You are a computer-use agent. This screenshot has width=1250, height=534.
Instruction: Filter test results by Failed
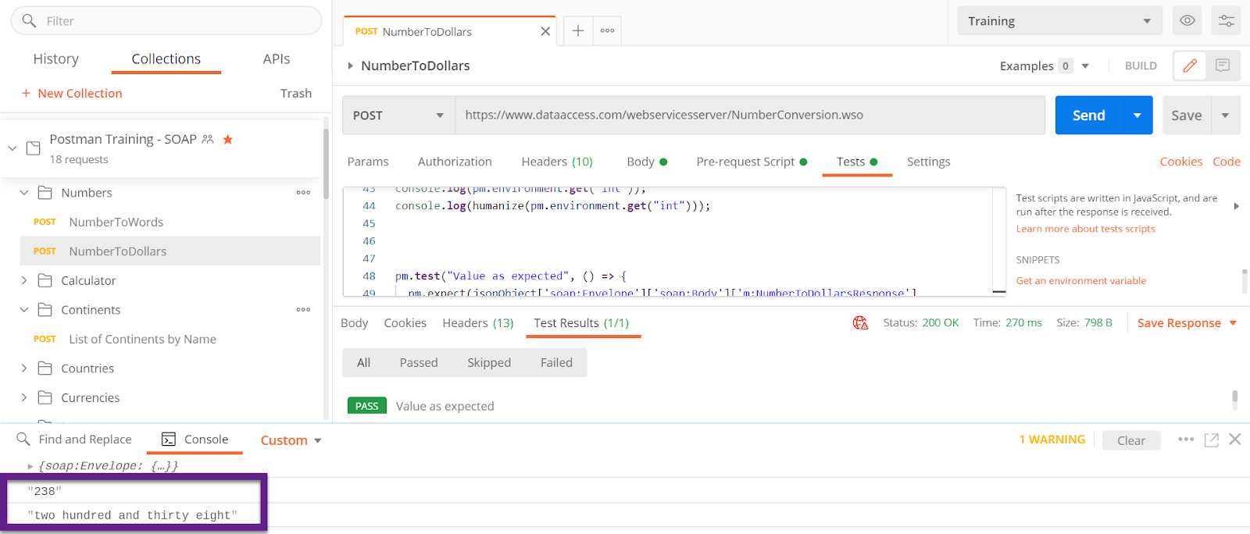point(556,362)
